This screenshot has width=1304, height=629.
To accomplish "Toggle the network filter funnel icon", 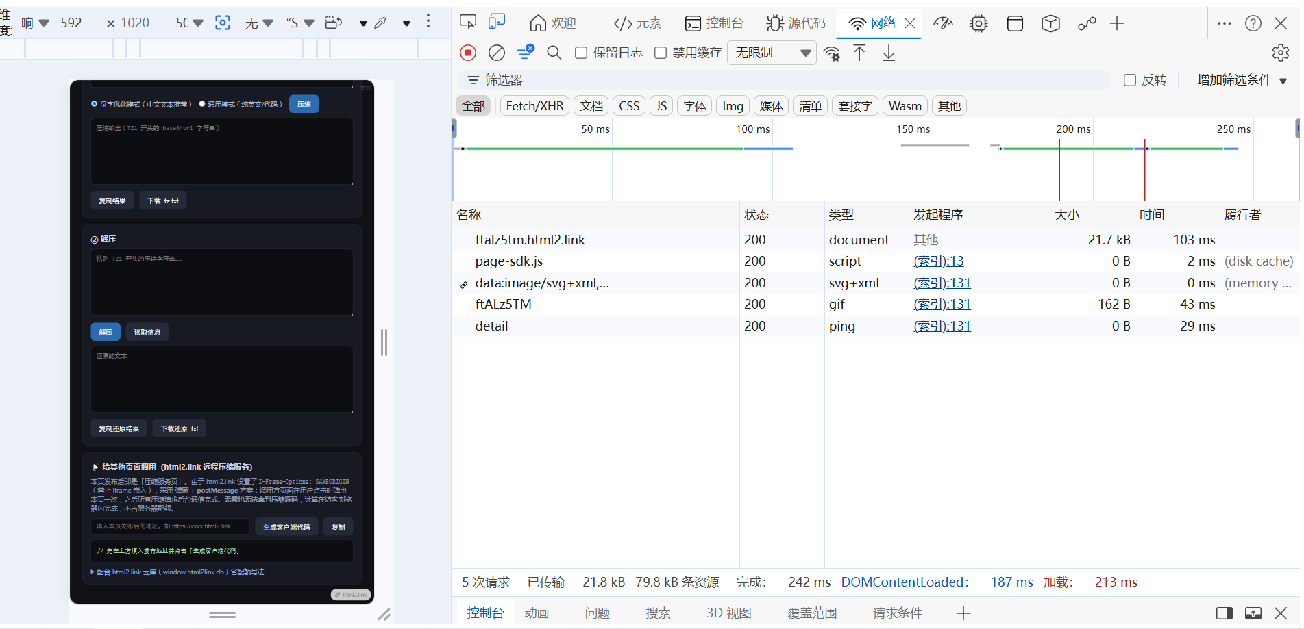I will [x=526, y=52].
